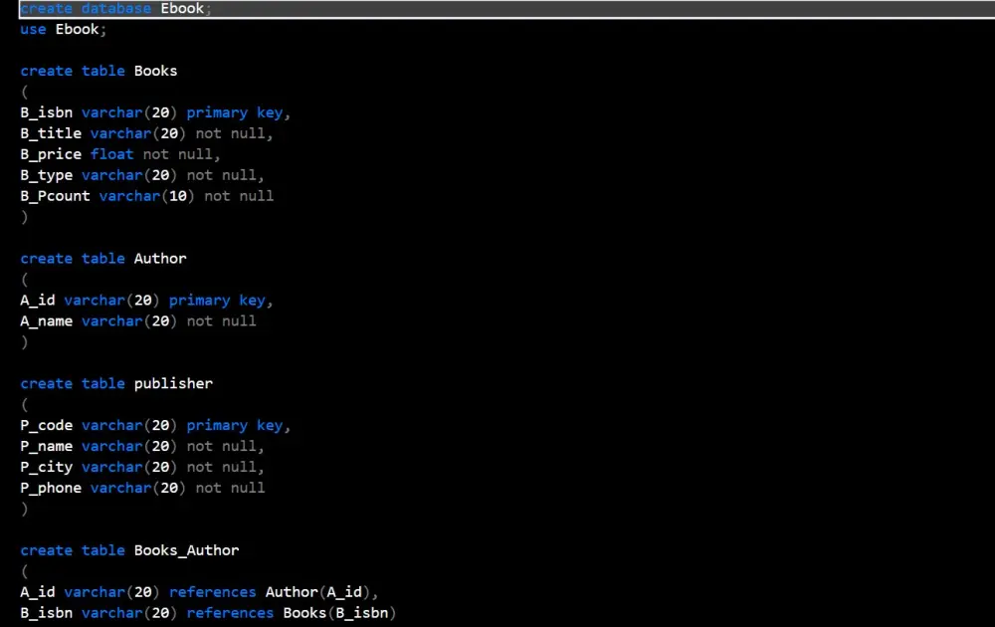The image size is (995, 627).
Task: Click the 'P_phone varchar(20) not null' line
Action: click(142, 488)
